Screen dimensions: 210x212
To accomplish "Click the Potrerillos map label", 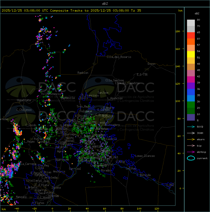I will pyautogui.click(x=42, y=139).
